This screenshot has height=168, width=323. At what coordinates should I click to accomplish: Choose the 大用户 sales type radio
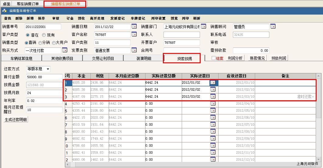tap(54, 43)
